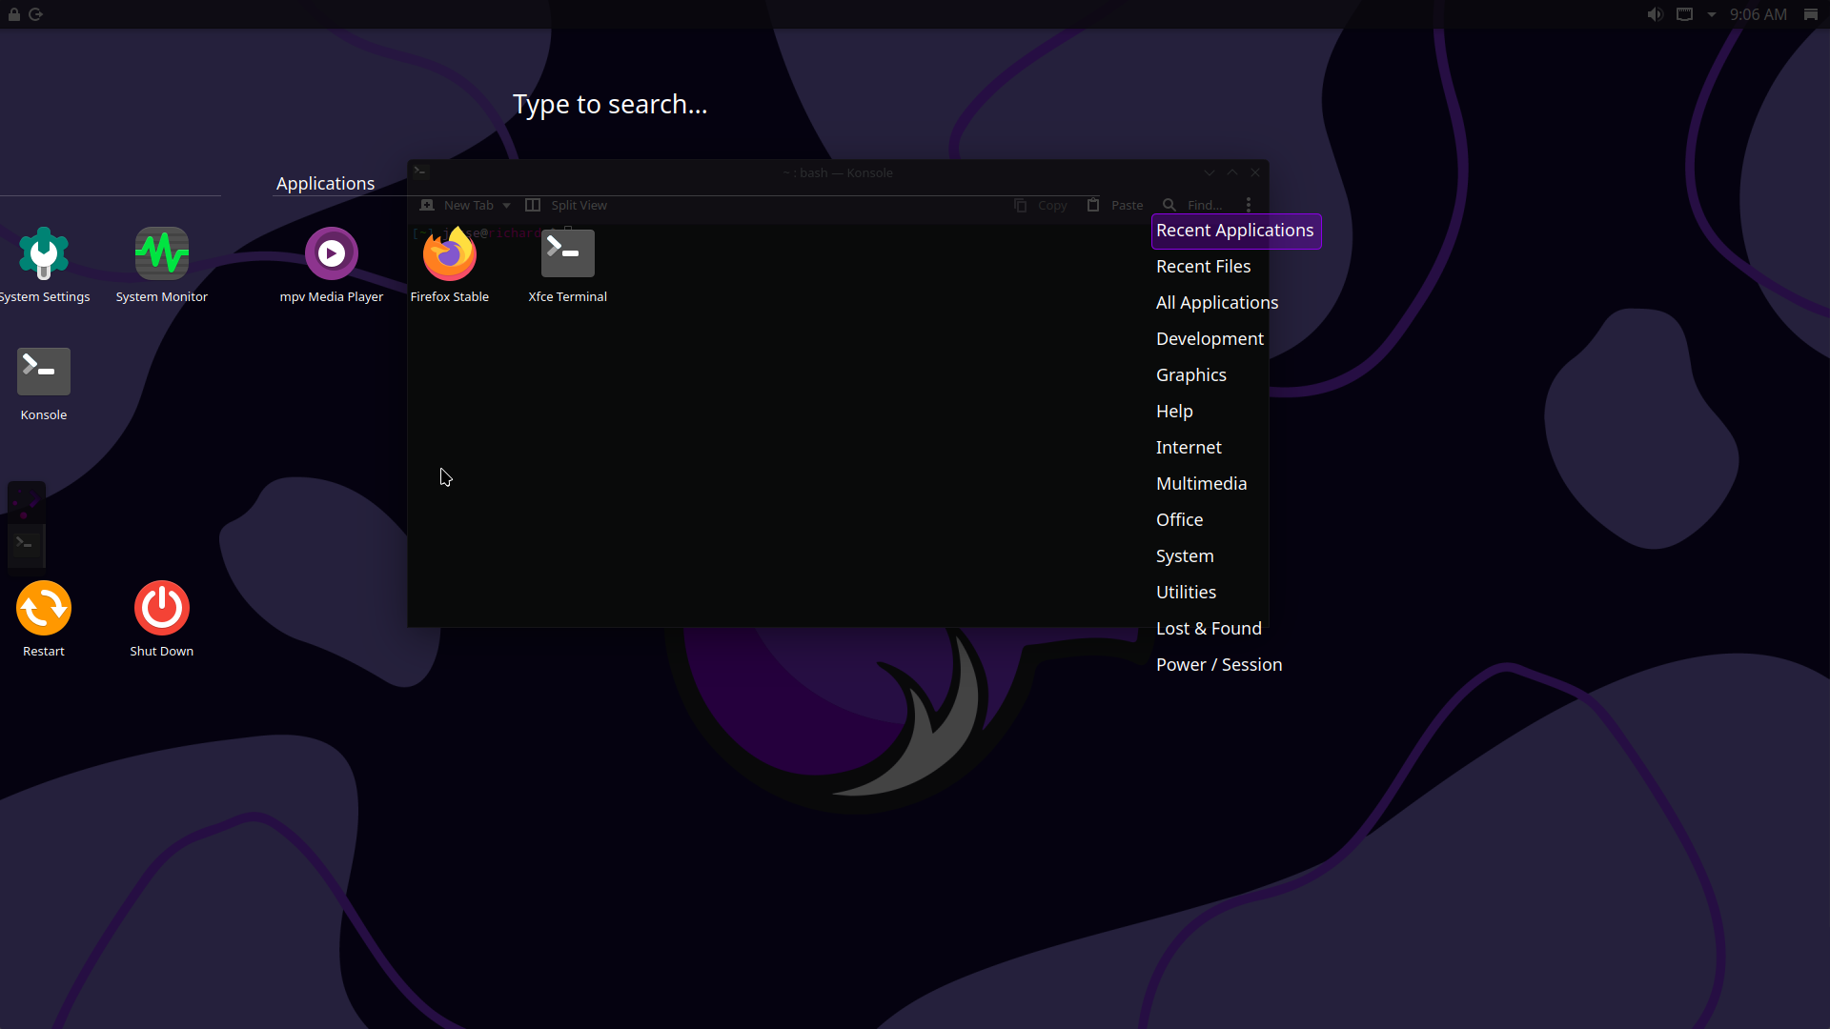
Task: Click the Restart label text
Action: 44,652
